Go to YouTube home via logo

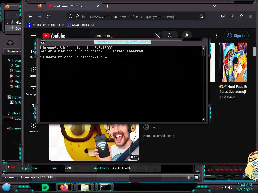[54, 36]
